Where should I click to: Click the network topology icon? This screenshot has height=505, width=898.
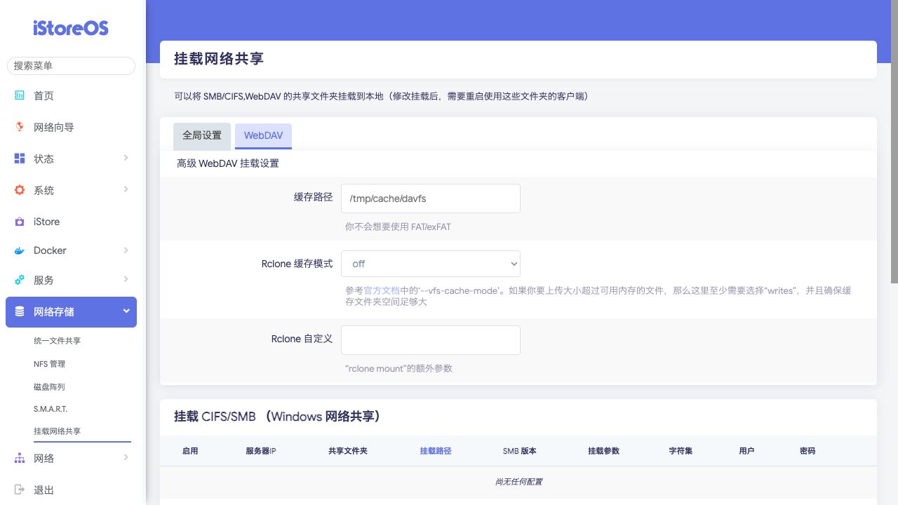[20, 458]
